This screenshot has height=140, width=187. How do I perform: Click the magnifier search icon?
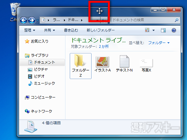(176, 20)
